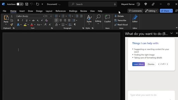Switch to the References tab
178x100 pixels.
(x=61, y=11)
